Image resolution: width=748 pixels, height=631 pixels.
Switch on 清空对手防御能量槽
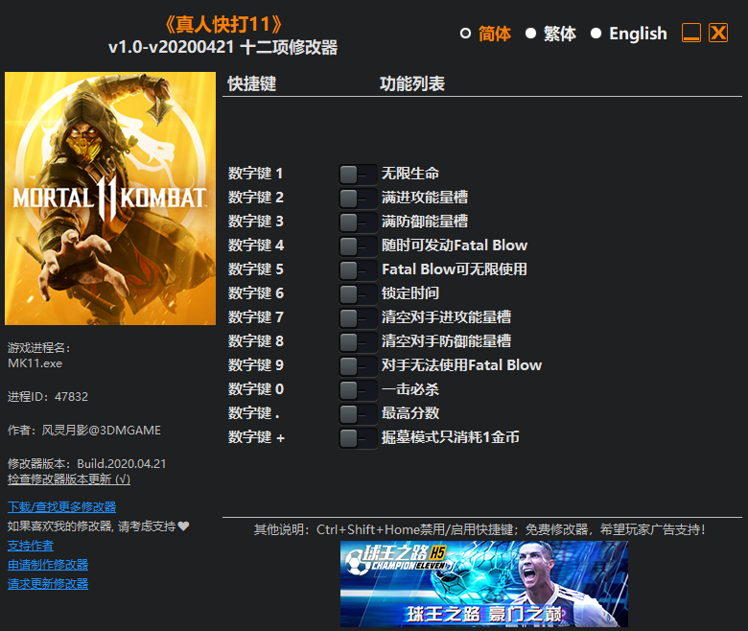point(358,342)
